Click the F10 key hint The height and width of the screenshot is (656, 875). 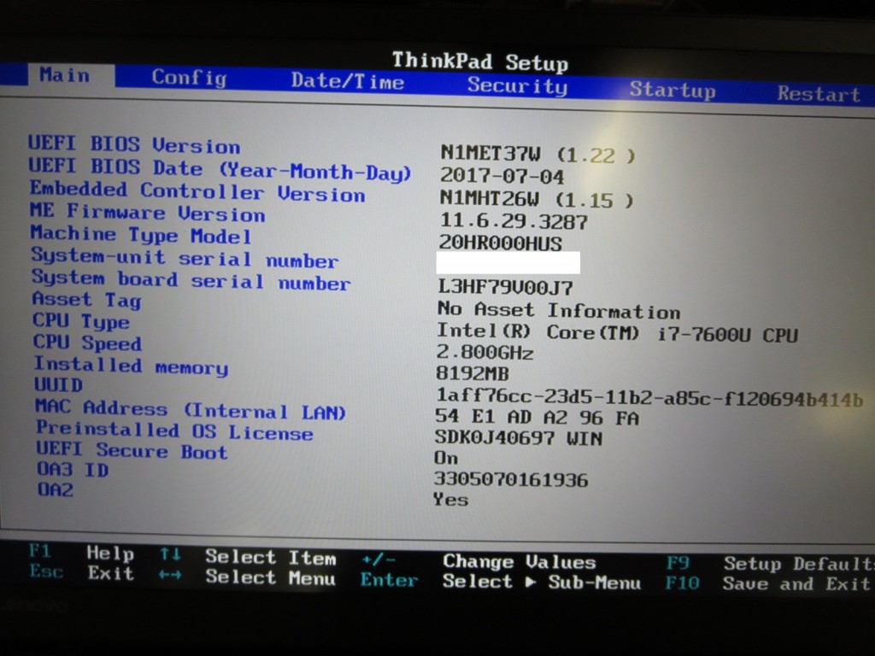(683, 583)
